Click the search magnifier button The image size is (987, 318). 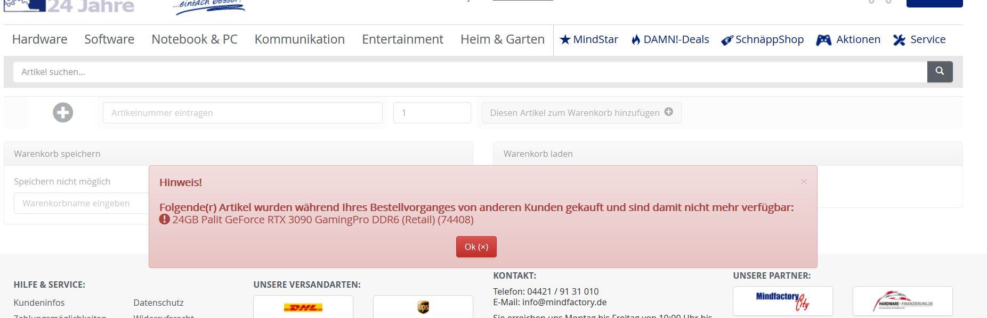(940, 72)
